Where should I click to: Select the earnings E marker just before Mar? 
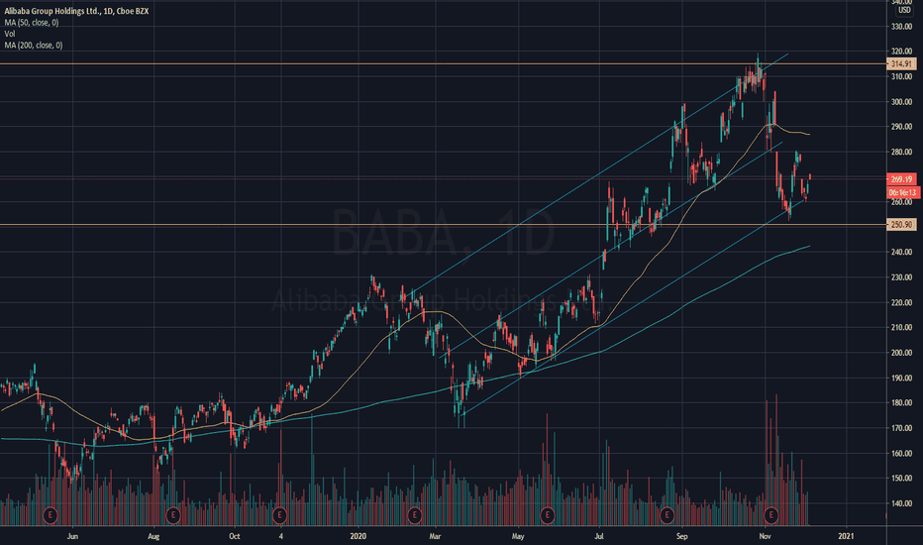pos(414,515)
